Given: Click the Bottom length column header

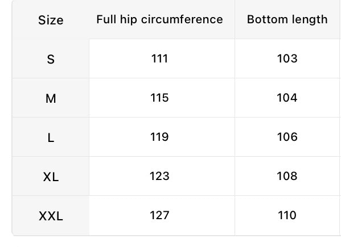Looking at the screenshot, I should [287, 19].
